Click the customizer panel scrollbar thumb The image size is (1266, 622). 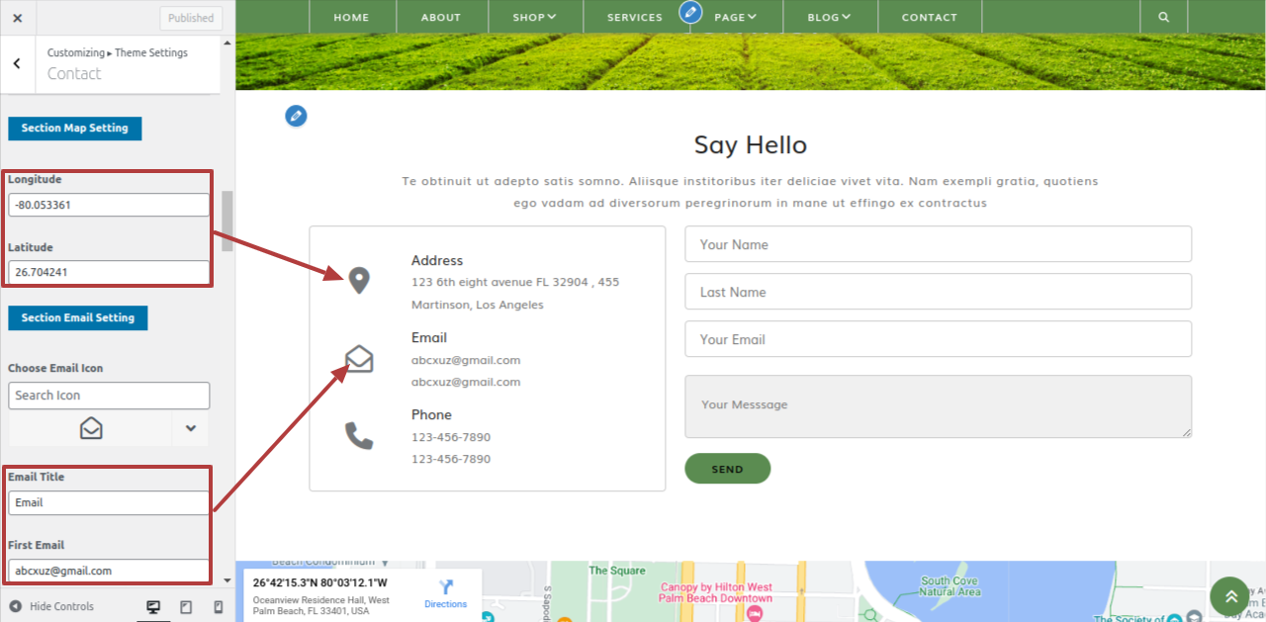227,221
